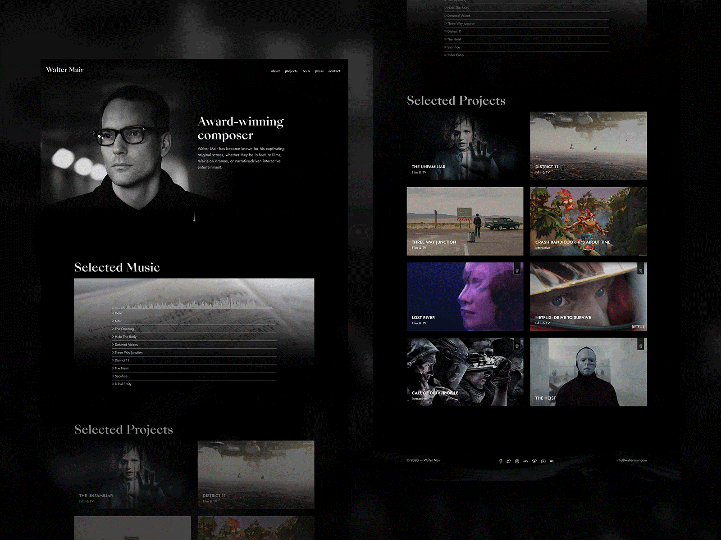Open the Twitter icon in the footer
721x540 pixels.
click(x=508, y=461)
